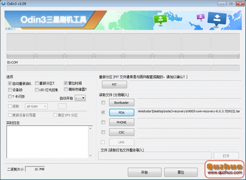Click the 二进制大小 10.7MB field
Image resolution: width=246 pixels, height=180 pixels.
pos(35,169)
